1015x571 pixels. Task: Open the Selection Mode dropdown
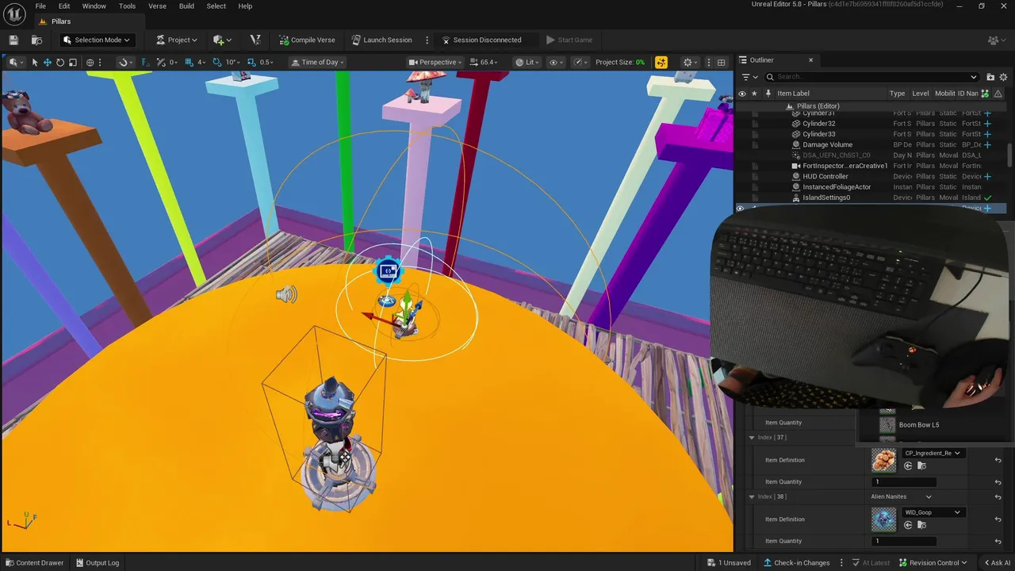coord(97,40)
